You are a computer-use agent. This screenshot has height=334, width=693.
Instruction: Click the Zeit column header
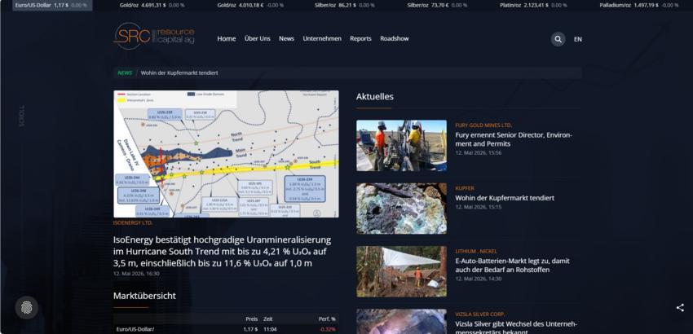[x=268, y=319]
